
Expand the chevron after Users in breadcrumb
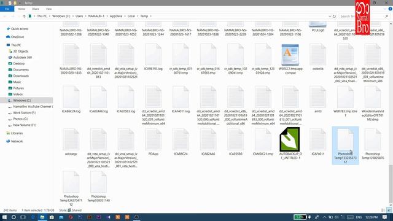(x=86, y=16)
